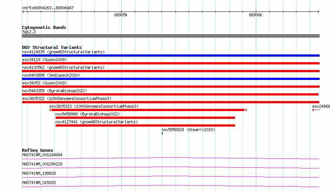The image size is (330, 191).
Task: Click the esv3605322 1000Genomes variant label
Action: (x=67, y=98)
